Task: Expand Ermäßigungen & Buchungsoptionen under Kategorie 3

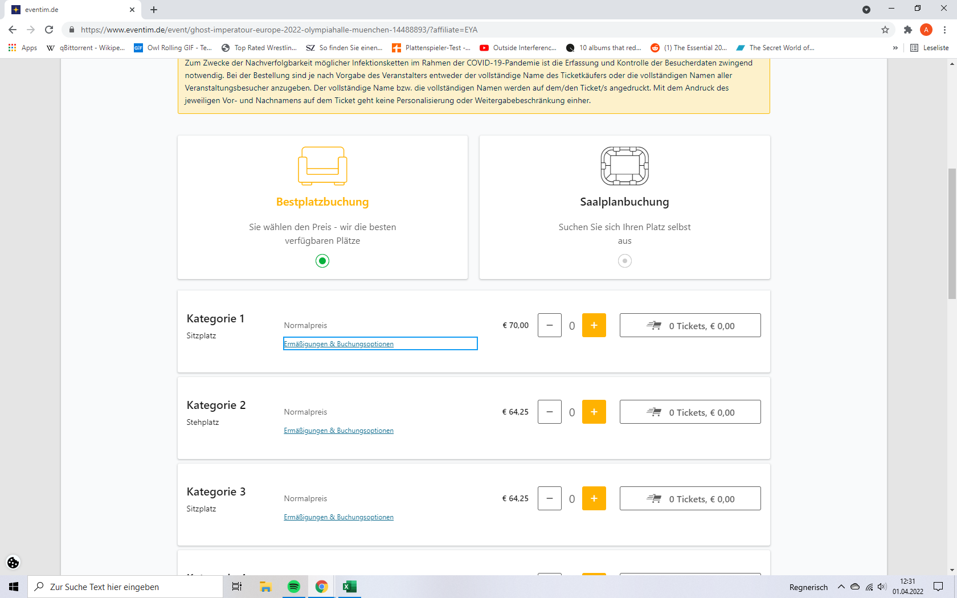Action: click(339, 517)
